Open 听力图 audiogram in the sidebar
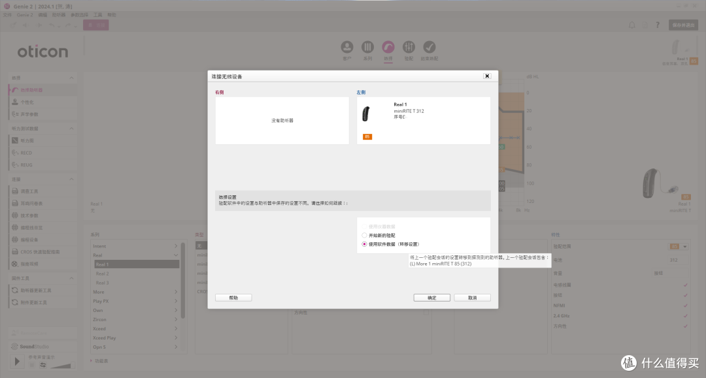Screen dimensions: 706x378 point(42,140)
